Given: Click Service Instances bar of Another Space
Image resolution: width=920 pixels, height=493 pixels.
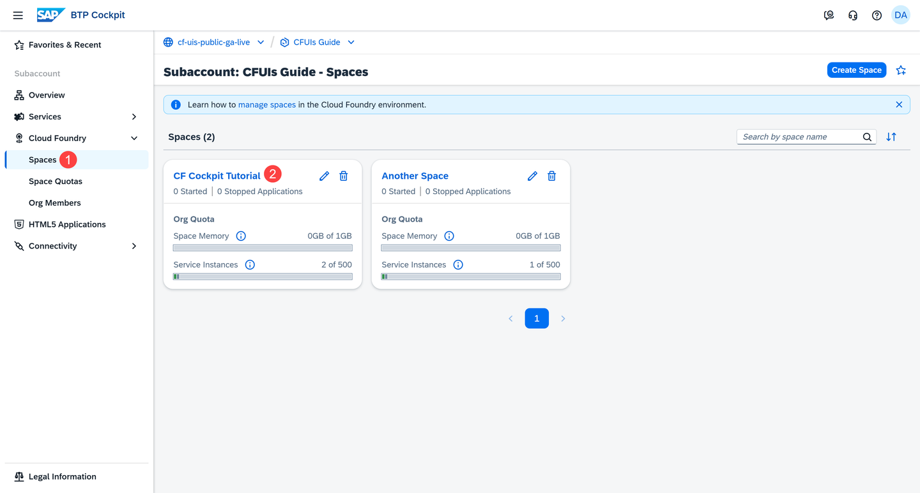Looking at the screenshot, I should click(x=471, y=277).
